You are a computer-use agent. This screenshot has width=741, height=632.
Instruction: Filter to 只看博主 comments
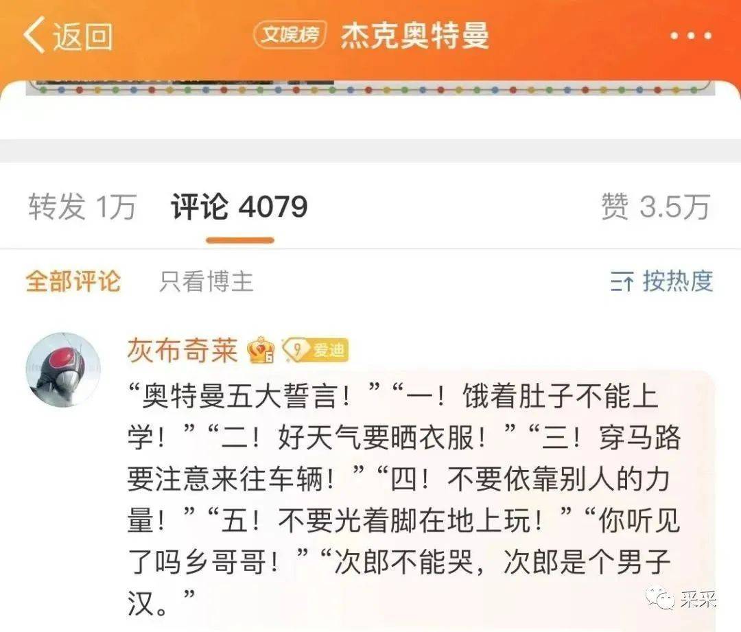(x=207, y=281)
